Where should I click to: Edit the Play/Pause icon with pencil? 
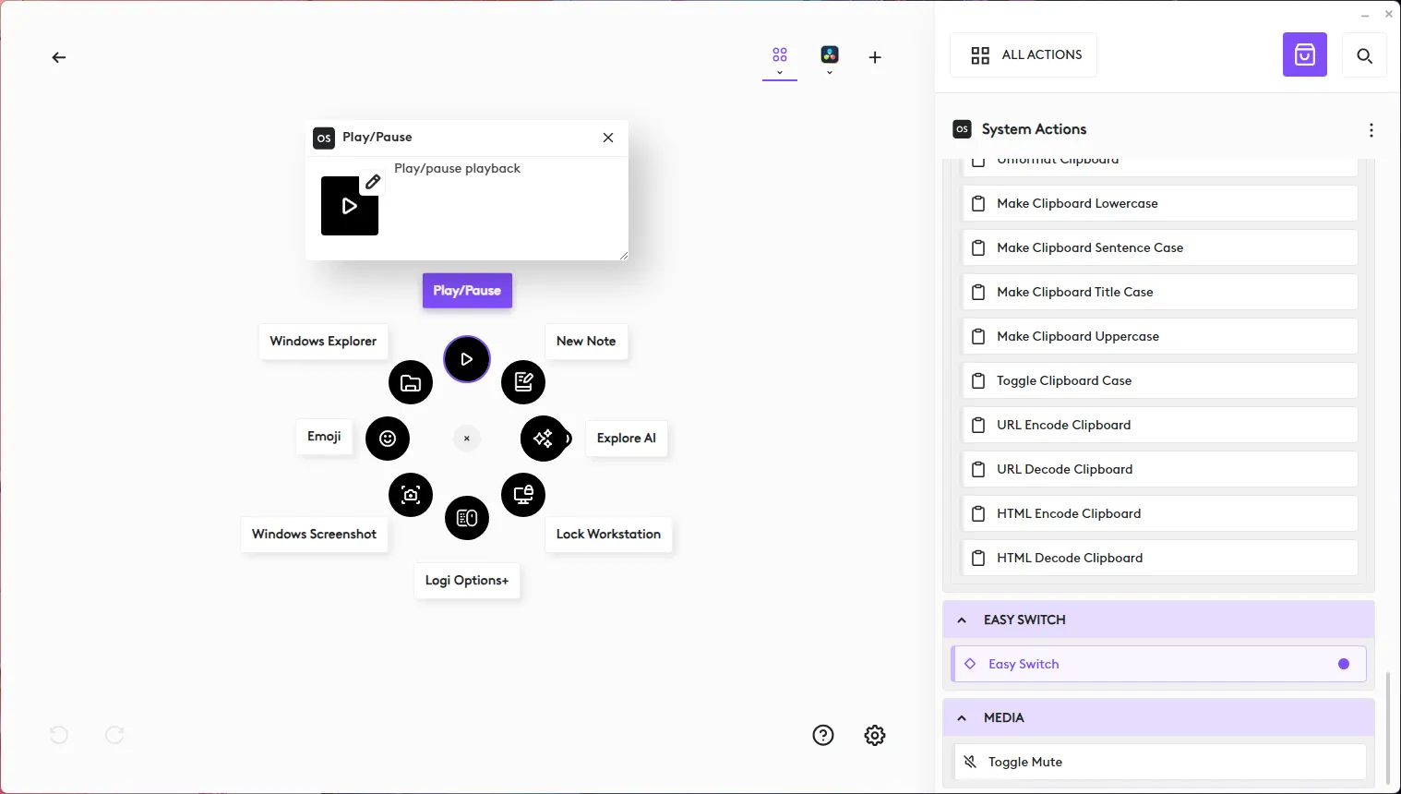(373, 182)
